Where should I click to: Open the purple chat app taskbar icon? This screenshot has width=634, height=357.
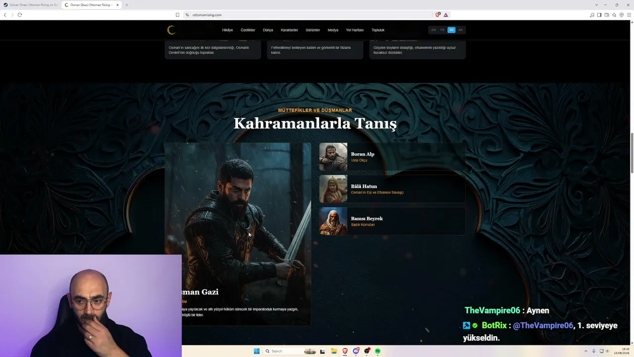tap(356, 351)
